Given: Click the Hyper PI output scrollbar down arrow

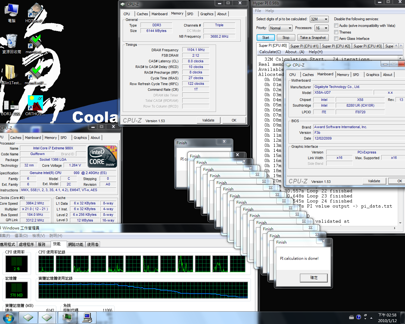Looking at the screenshot, I should pos(401,223).
